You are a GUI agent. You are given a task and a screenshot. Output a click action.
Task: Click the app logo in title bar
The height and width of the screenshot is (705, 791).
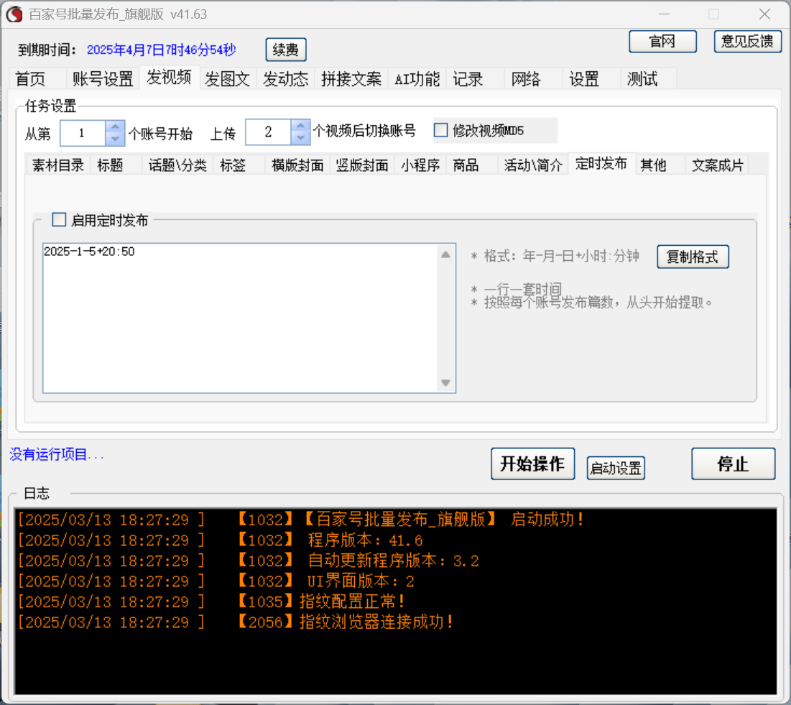click(14, 14)
